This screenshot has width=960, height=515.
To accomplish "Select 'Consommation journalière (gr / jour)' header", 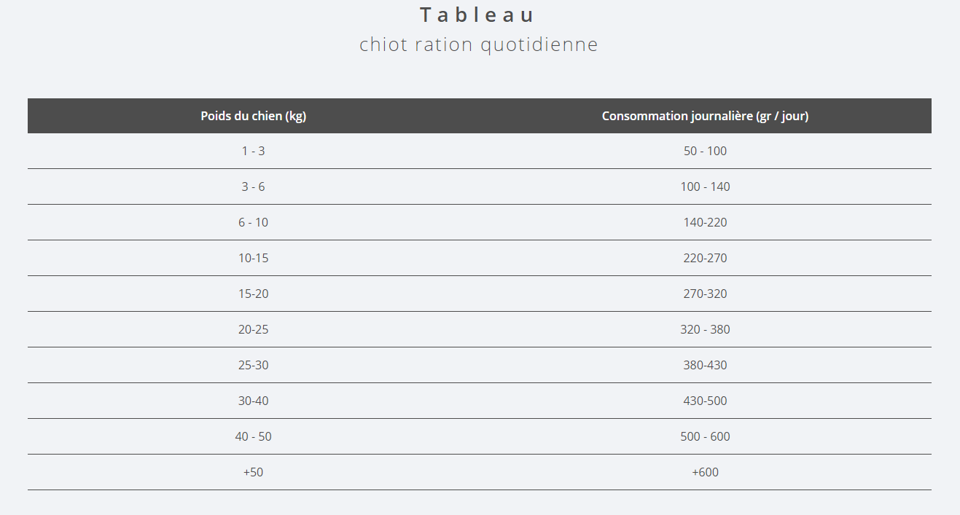I will pyautogui.click(x=706, y=116).
